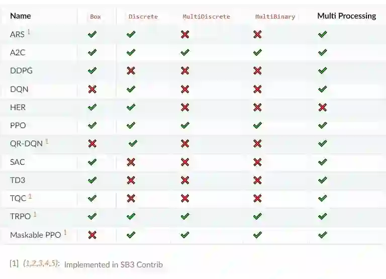Screen dimensions: 386x279
Task: Click the Multi Processing column header
Action: pyautogui.click(x=346, y=16)
